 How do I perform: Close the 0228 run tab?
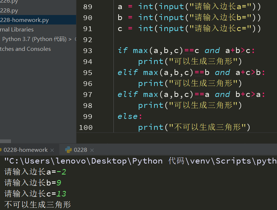(x=92, y=150)
